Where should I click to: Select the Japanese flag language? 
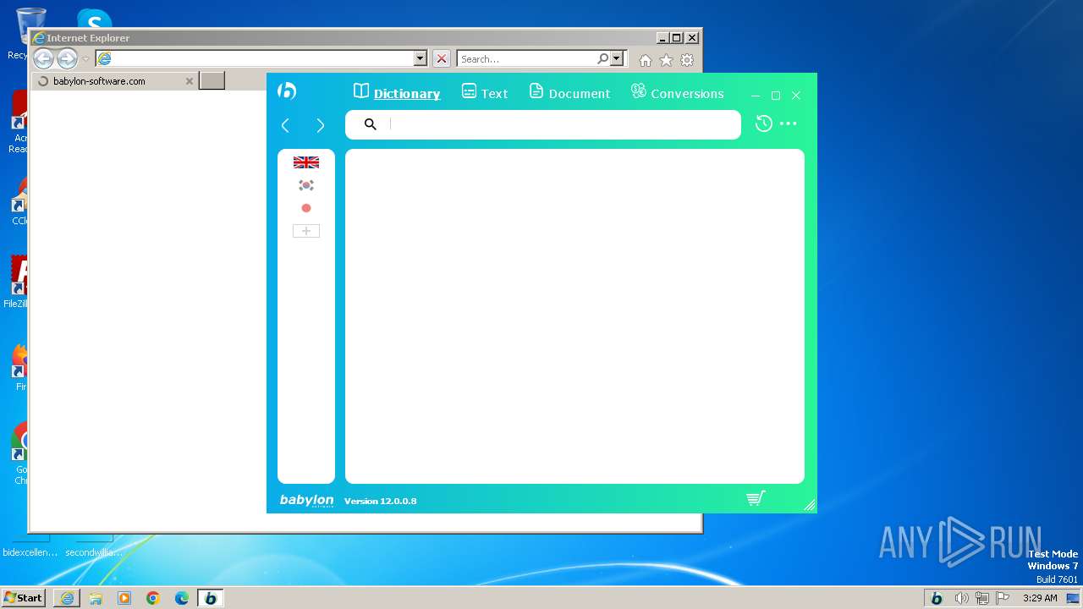306,208
